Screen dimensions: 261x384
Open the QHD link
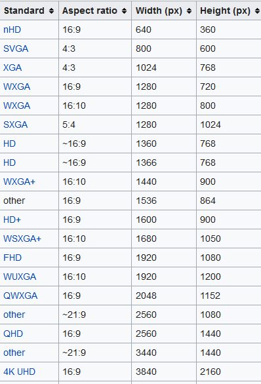13,334
